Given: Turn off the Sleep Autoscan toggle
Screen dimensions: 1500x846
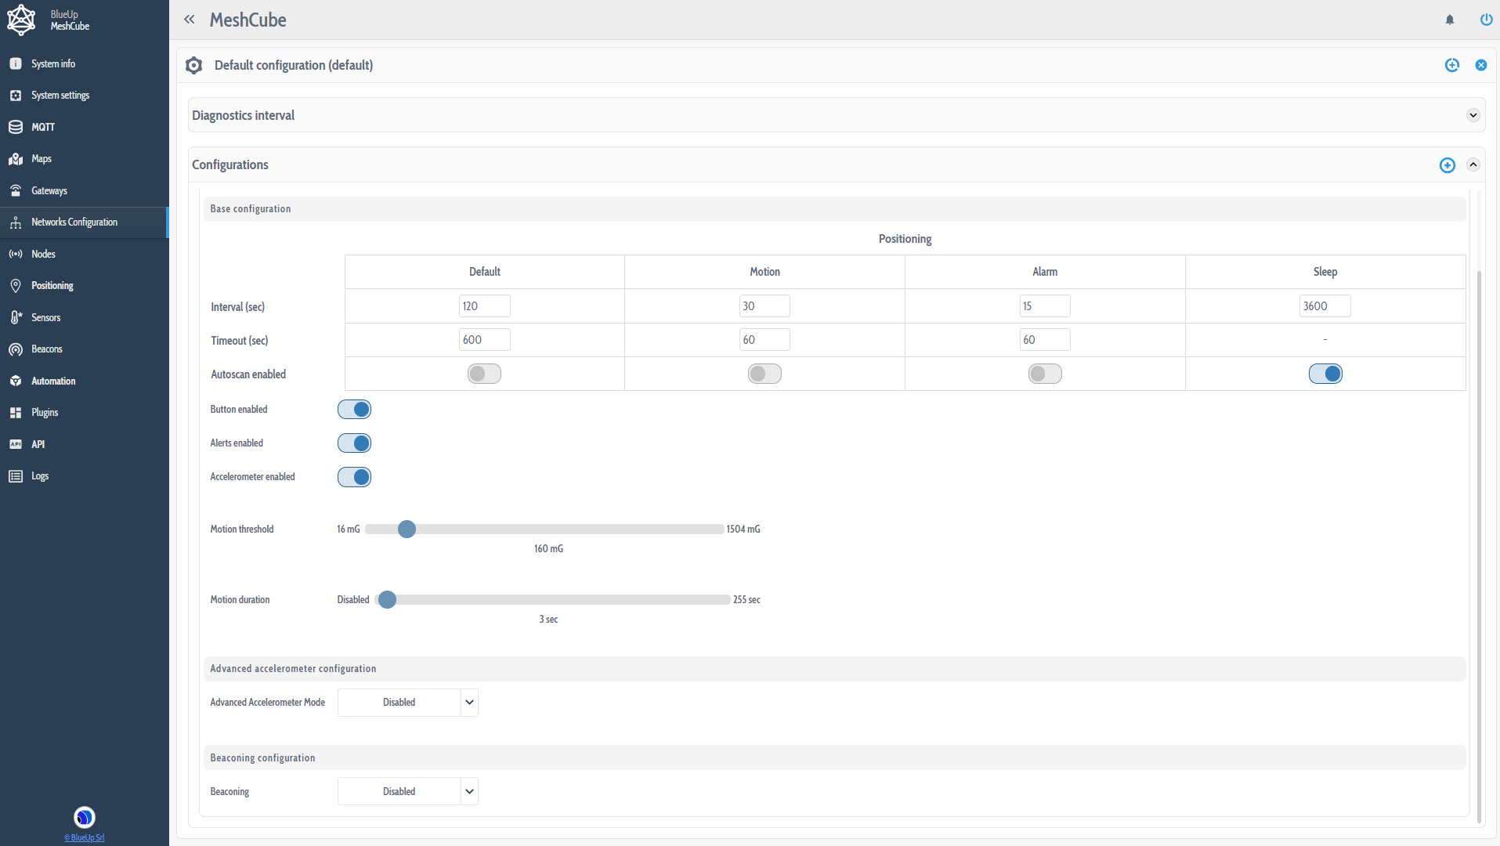Looking at the screenshot, I should coord(1325,374).
